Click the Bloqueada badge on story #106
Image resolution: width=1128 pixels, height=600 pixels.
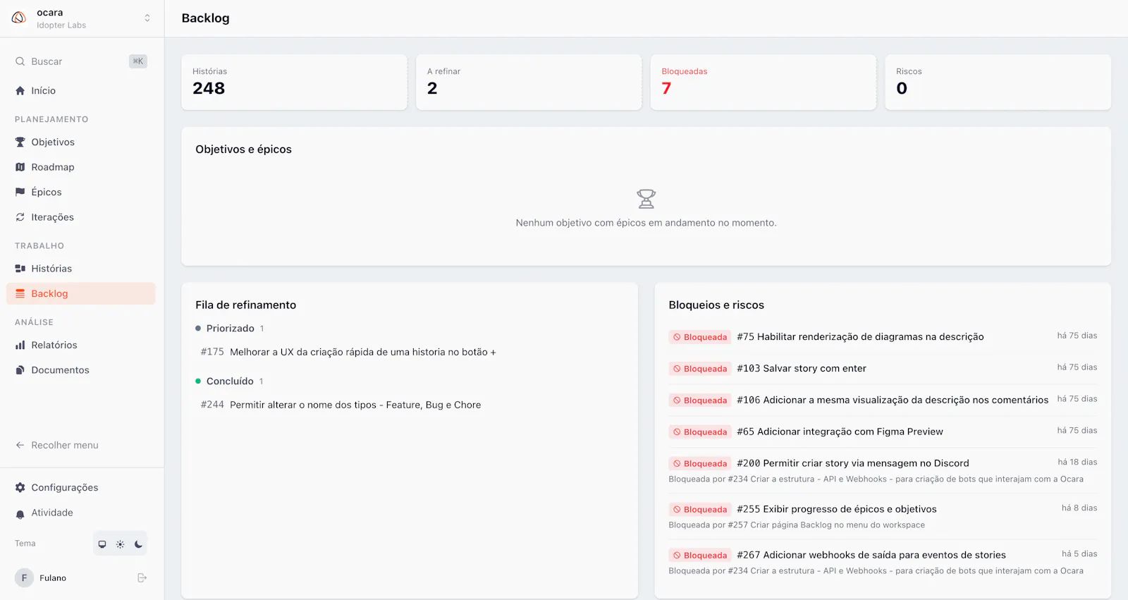coord(700,400)
